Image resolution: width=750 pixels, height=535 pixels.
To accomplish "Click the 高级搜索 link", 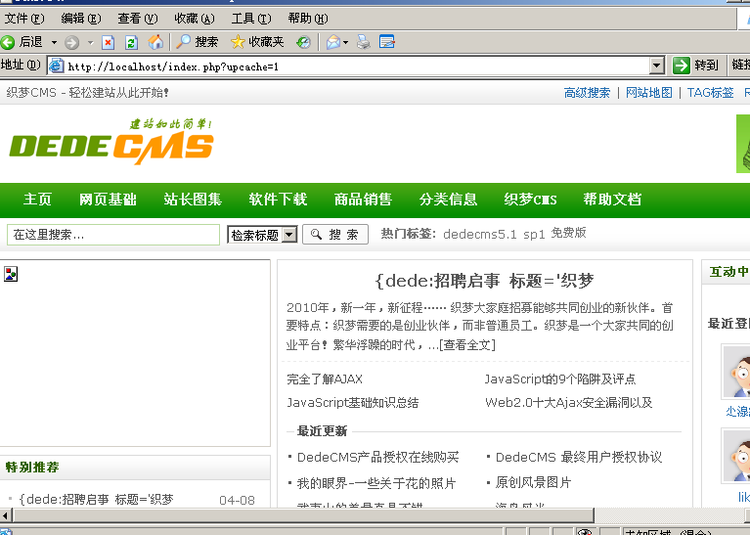I will (587, 93).
